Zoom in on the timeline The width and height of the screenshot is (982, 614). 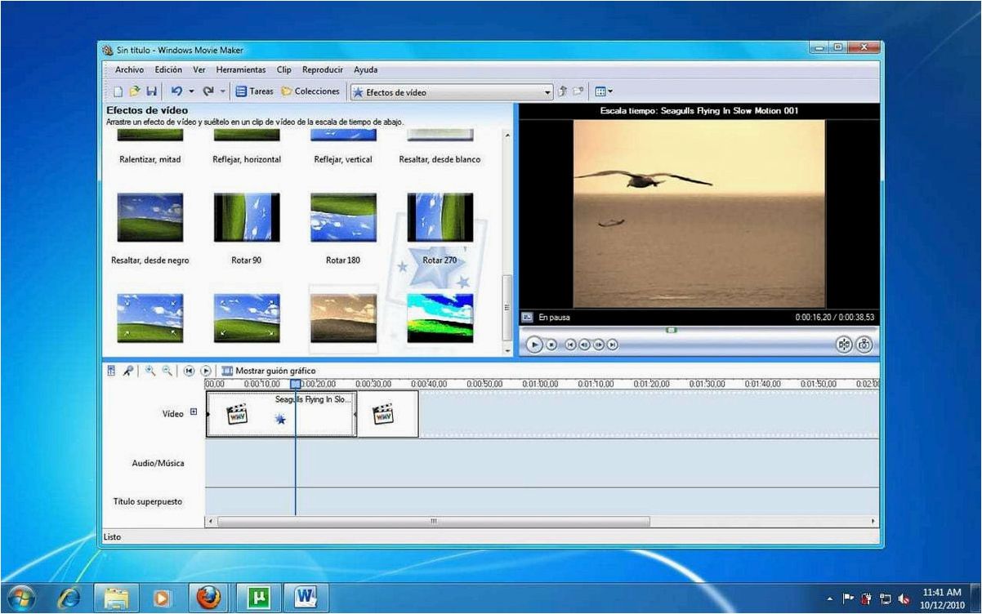coord(150,371)
